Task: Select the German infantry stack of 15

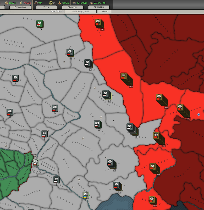Action: tap(107, 95)
